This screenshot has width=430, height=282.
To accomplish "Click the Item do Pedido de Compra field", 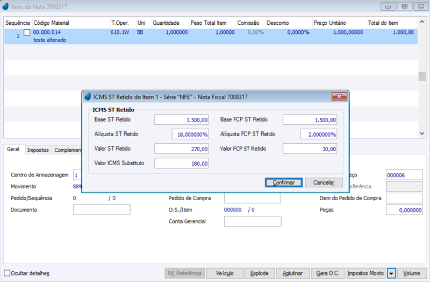I will pos(404,198).
